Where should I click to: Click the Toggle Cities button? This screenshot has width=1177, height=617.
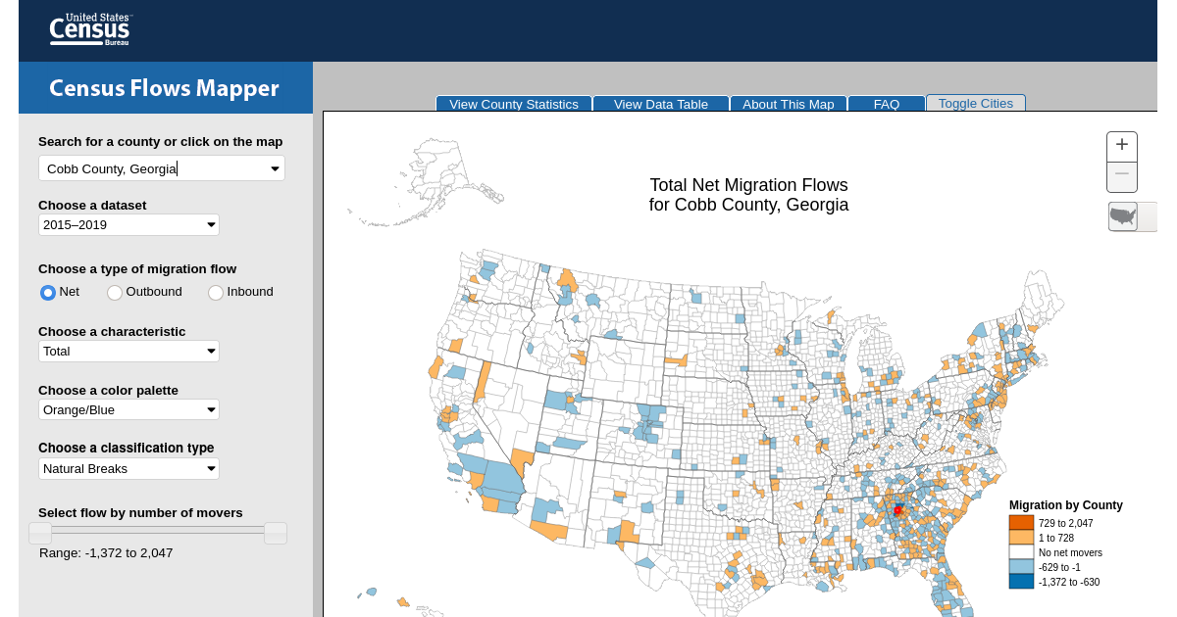tap(975, 103)
